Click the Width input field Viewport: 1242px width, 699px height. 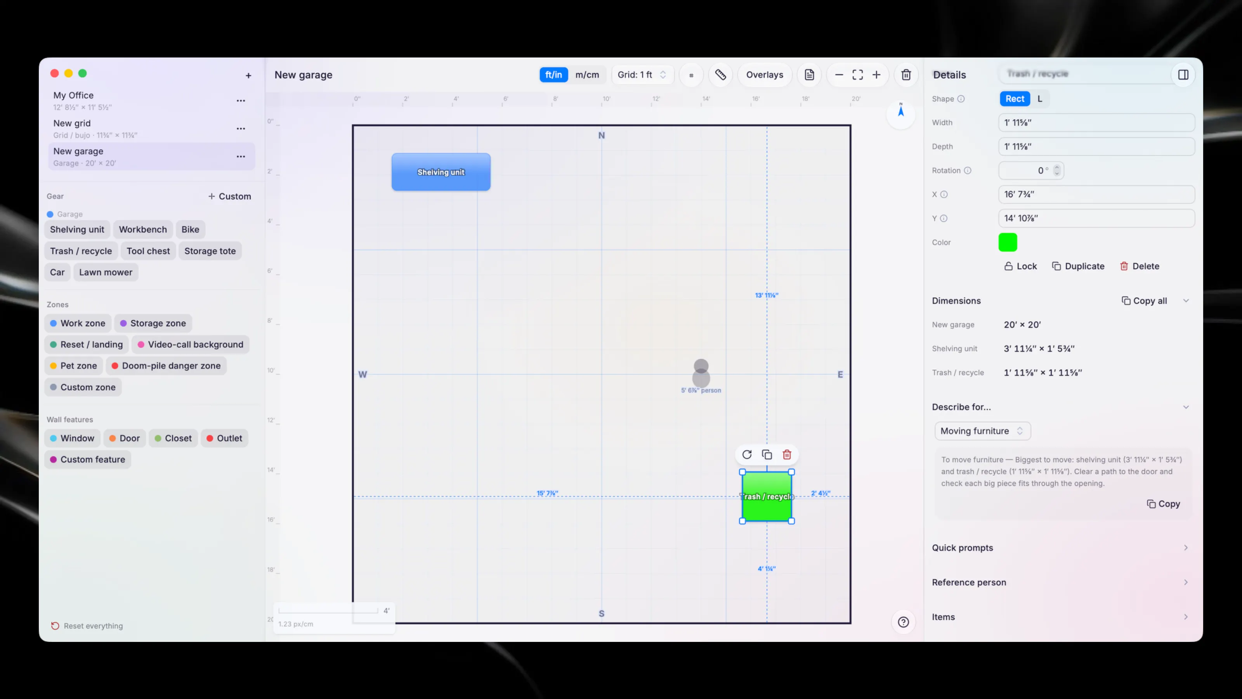point(1096,123)
